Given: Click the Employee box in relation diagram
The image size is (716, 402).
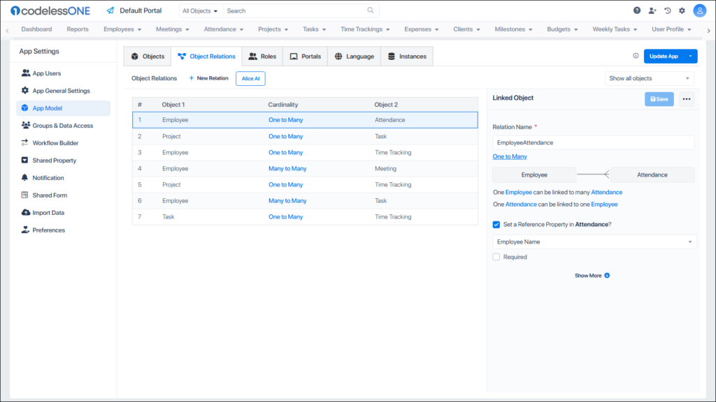Looking at the screenshot, I should point(534,174).
